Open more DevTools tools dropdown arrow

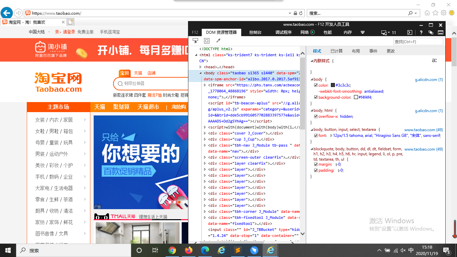tap(363, 32)
